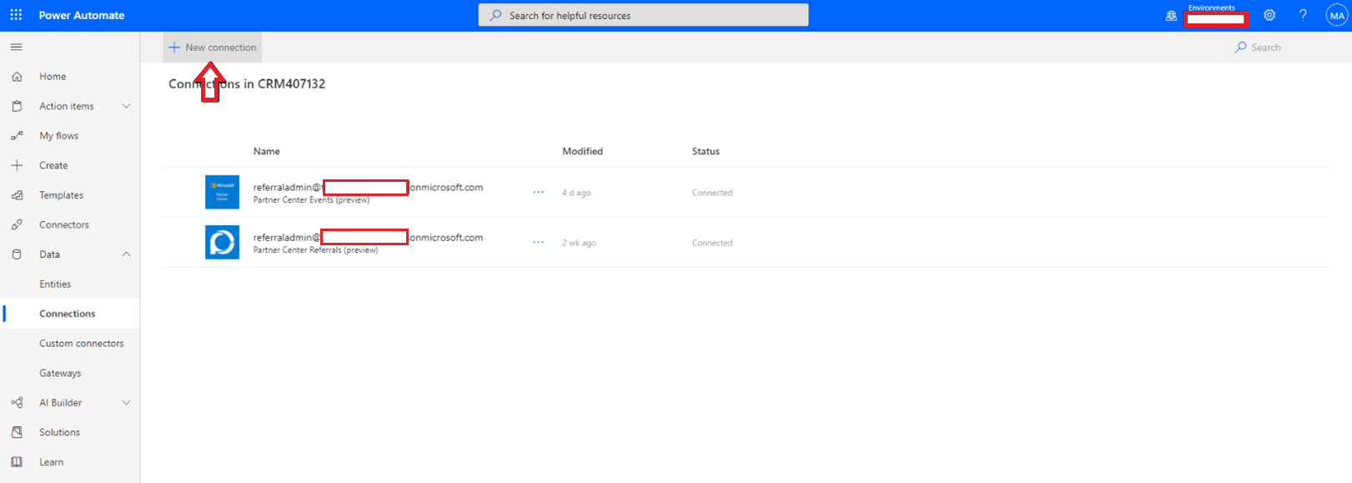This screenshot has width=1352, height=483.
Task: Open the MA account avatar
Action: (x=1337, y=15)
